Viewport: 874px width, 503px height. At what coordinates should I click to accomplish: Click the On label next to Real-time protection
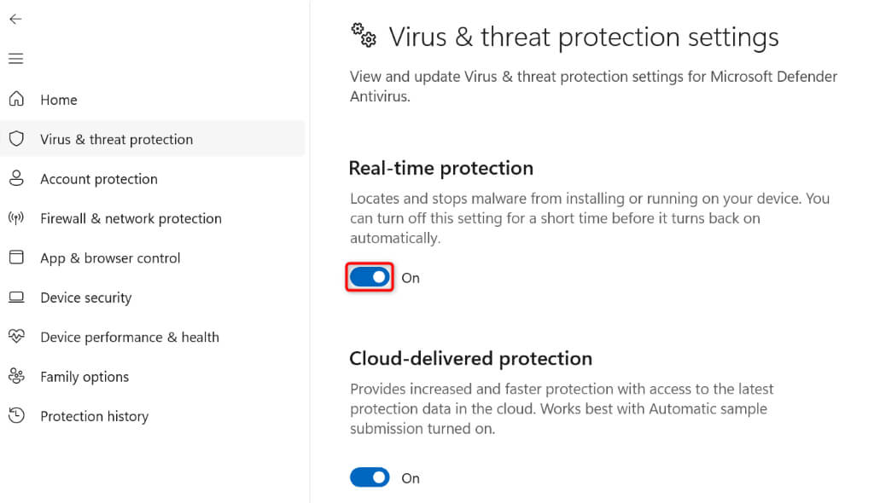[411, 277]
